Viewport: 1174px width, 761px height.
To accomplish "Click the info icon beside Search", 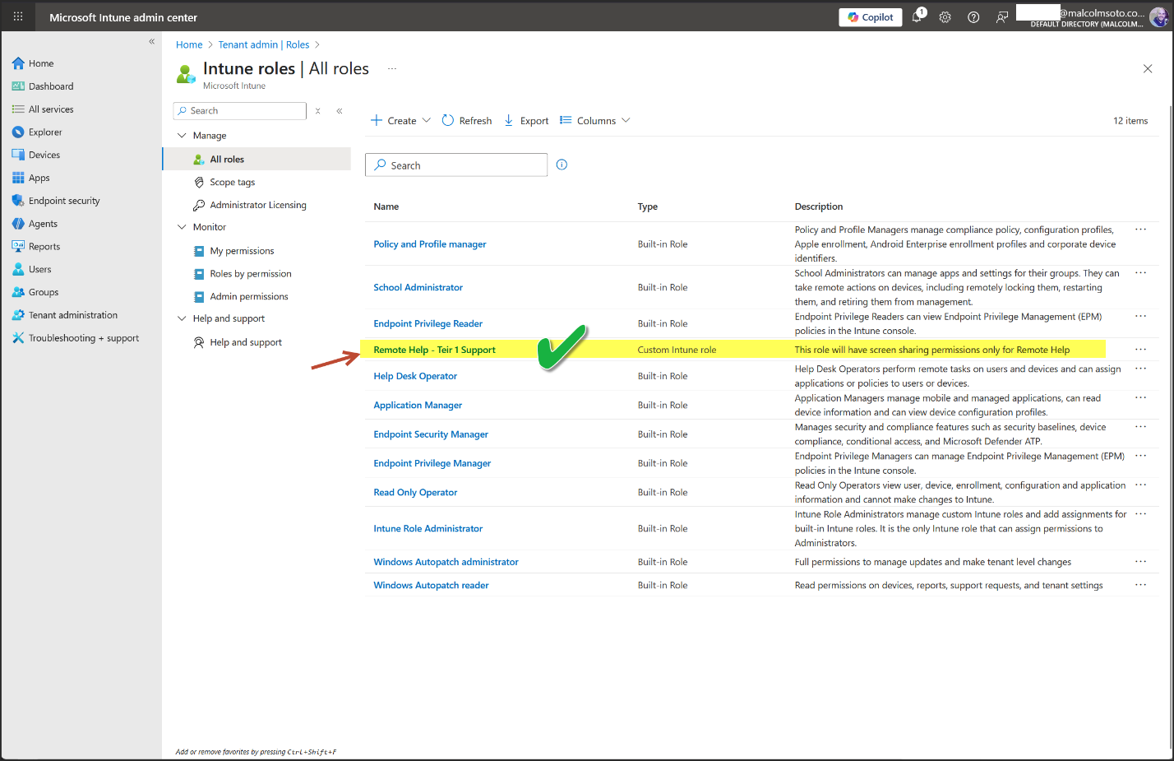I will coord(562,165).
